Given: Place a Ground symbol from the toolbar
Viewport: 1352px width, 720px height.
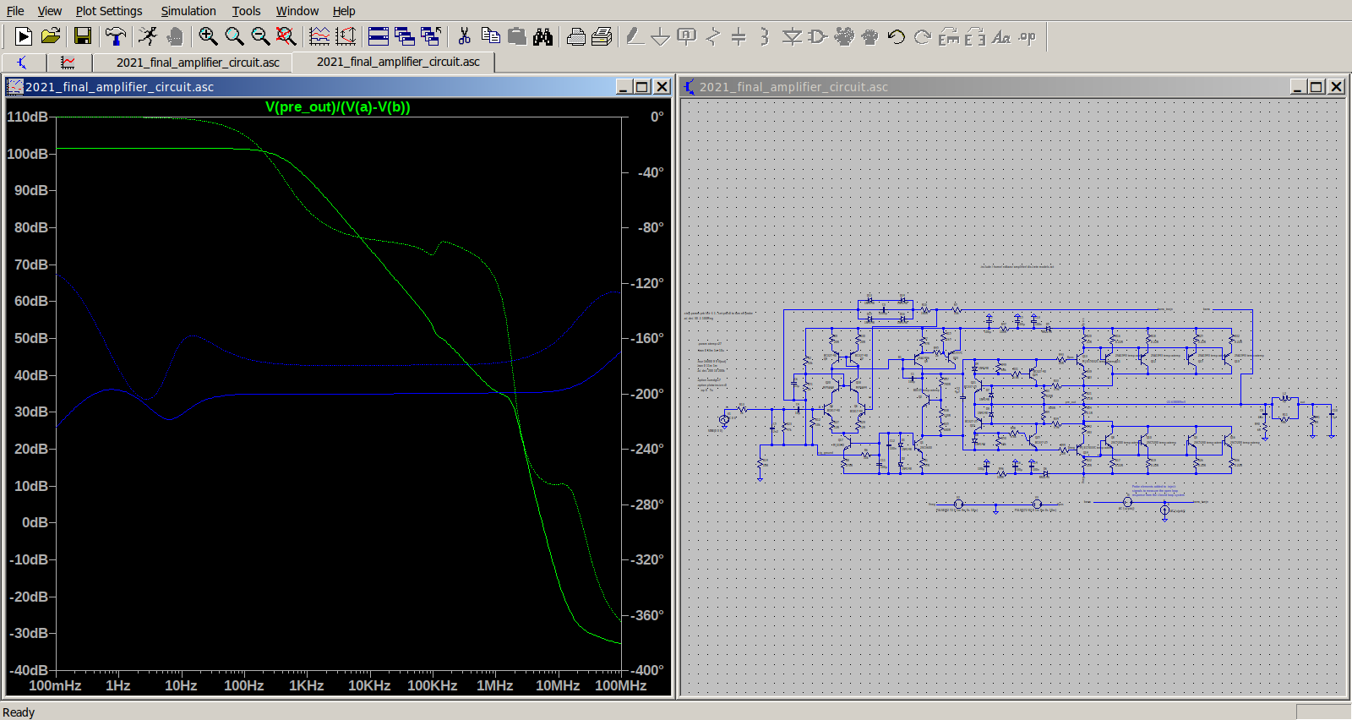Looking at the screenshot, I should 661,36.
